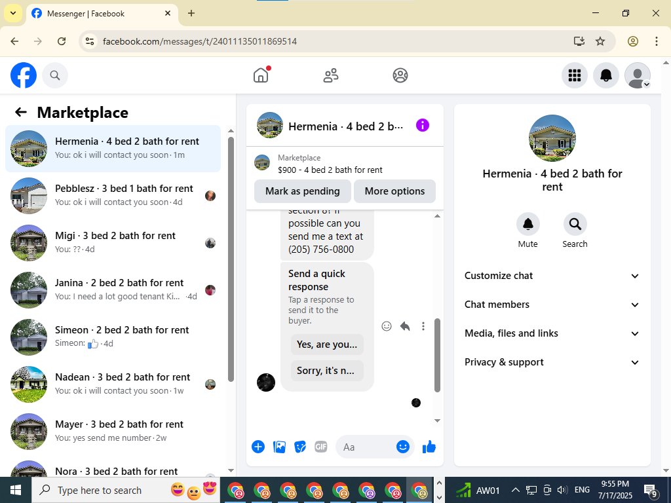This screenshot has width=671, height=503.
Task: Open Chrome three-dot menu
Action: [657, 41]
